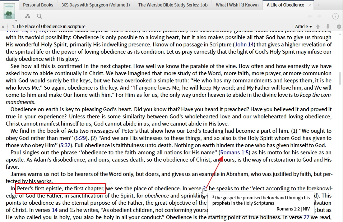Screen dimensions: 343x222
Task: Jump to previous article with up arrow
Action: pyautogui.click(x=318, y=27)
